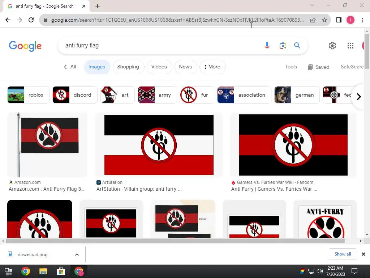
Task: Open Amazon.com Anti Furry Flag link
Action: coord(47,189)
